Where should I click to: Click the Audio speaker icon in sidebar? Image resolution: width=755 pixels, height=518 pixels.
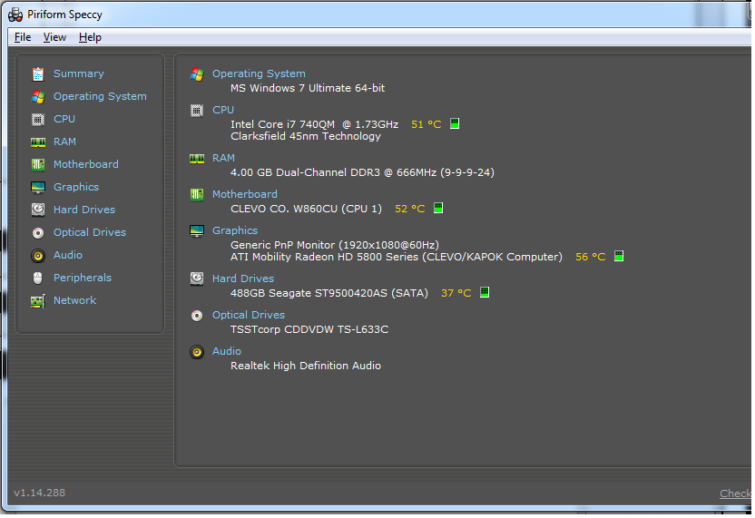(x=38, y=256)
